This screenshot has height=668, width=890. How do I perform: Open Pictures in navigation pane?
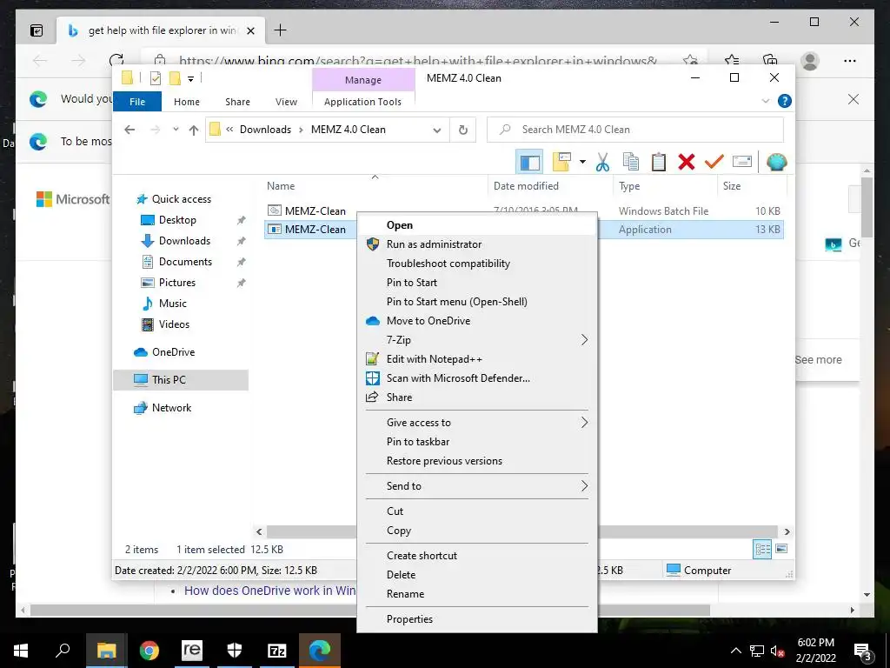[x=177, y=283]
